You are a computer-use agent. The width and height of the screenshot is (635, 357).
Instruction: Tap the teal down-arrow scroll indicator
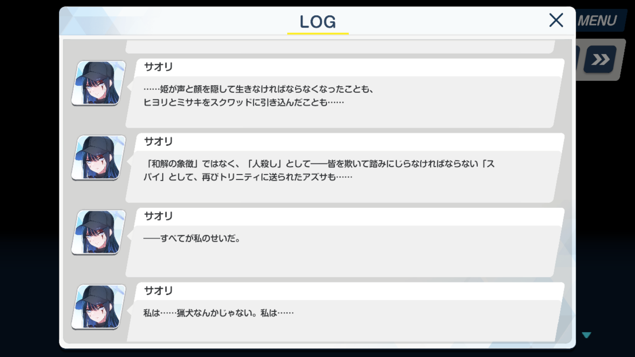[586, 335]
